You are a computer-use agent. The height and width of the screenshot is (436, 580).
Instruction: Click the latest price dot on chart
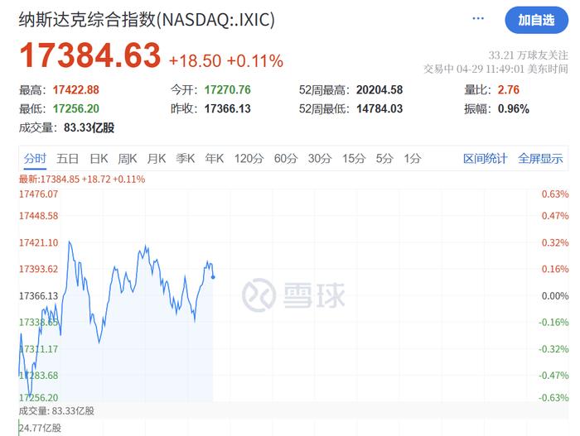click(x=213, y=277)
